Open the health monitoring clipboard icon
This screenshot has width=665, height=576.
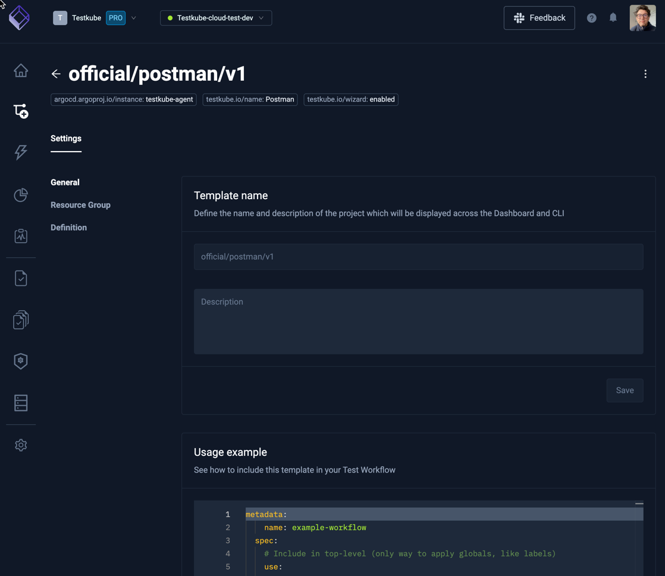tap(21, 236)
